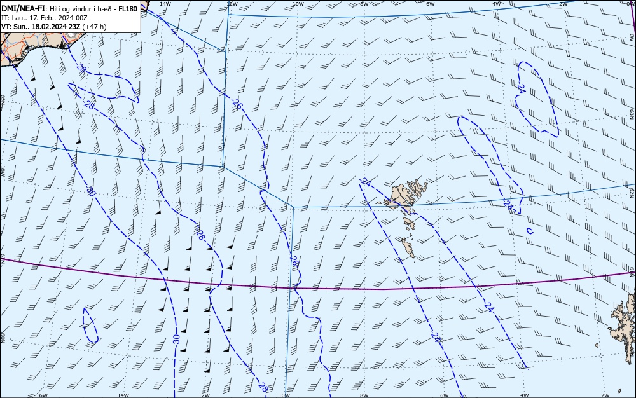Viewport: 636px width, 398px height.
Task: Click the '16W' longitude label on the bottom edge
Action: pos(42,395)
